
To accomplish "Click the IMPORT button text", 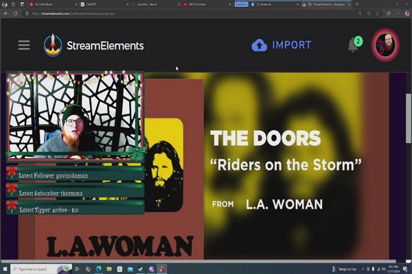I will click(292, 45).
